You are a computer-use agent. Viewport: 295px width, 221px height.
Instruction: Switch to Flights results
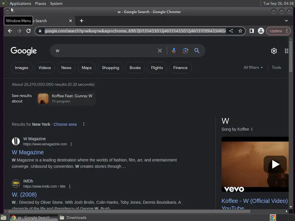pos(157,68)
